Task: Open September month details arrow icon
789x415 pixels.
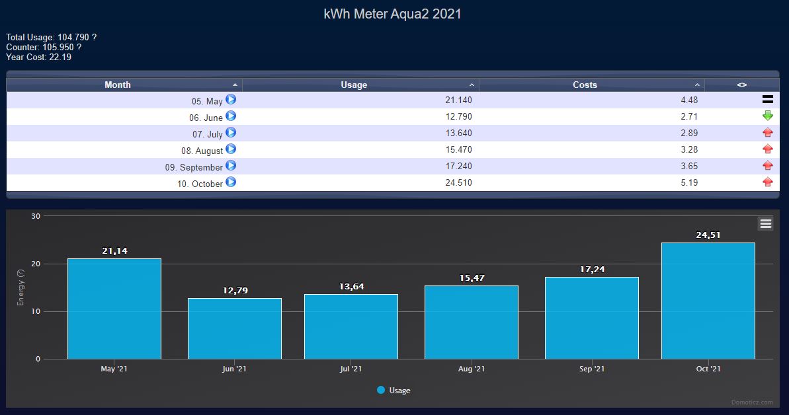Action: coord(231,166)
